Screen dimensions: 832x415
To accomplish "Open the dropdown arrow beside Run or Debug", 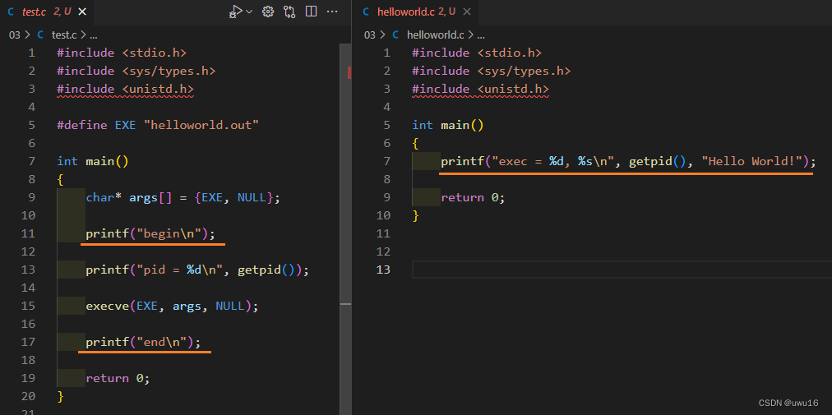I will click(x=249, y=12).
